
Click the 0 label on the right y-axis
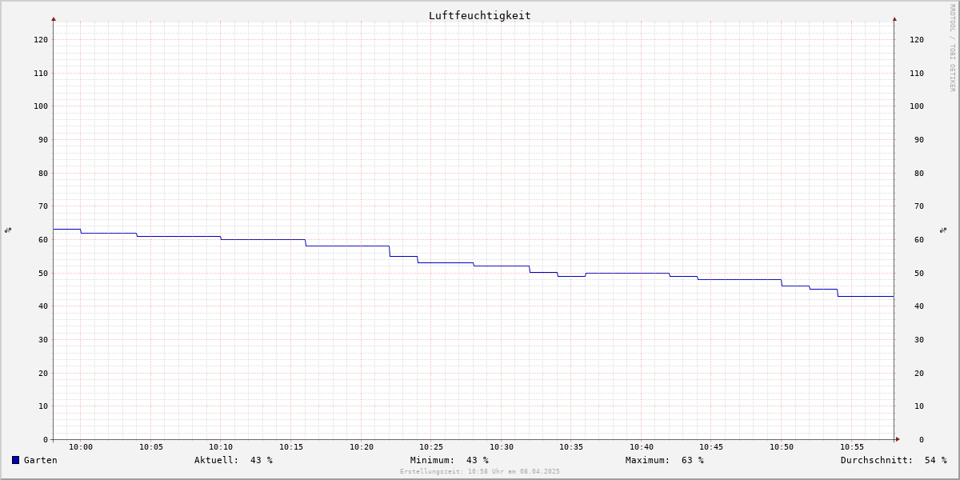pyautogui.click(x=922, y=439)
